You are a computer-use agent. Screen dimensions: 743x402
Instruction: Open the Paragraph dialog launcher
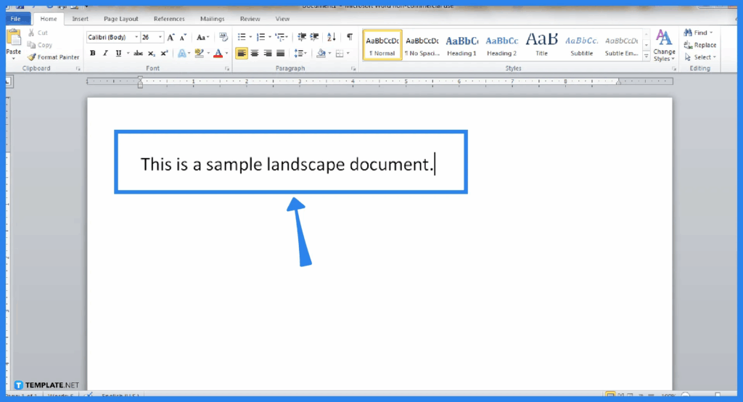click(x=353, y=69)
